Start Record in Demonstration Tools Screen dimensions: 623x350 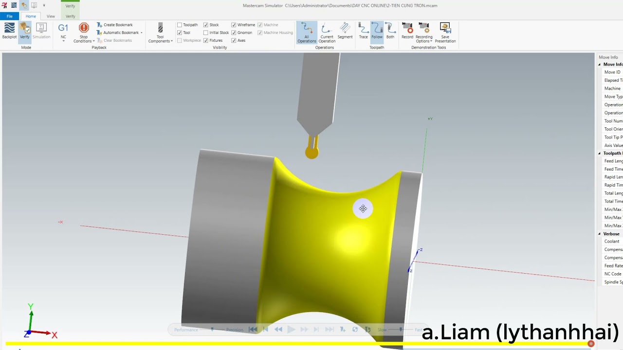[x=407, y=31]
